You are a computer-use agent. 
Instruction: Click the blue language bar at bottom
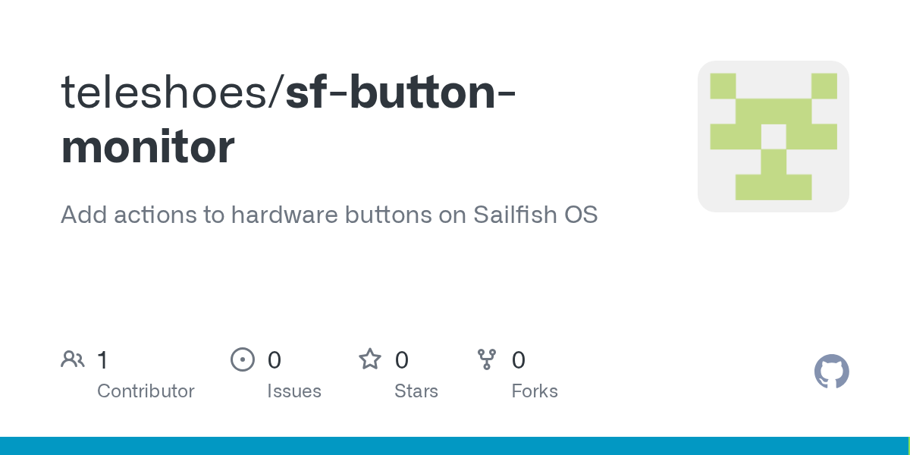click(455, 446)
